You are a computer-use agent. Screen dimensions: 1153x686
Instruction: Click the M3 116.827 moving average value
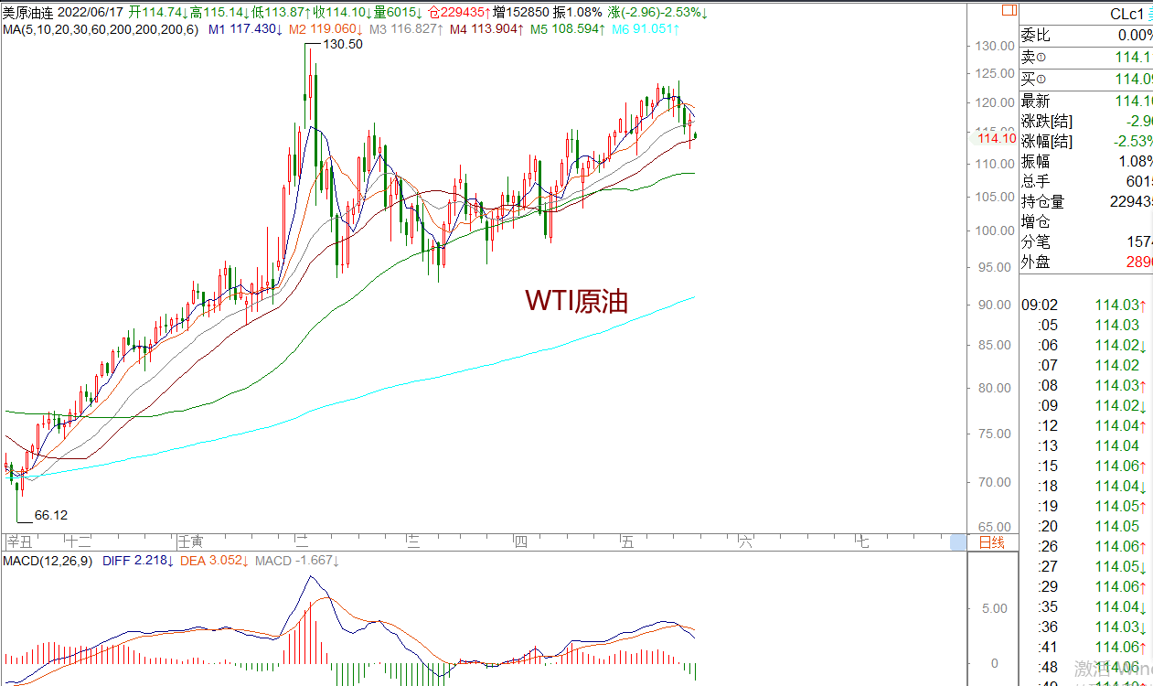click(406, 29)
